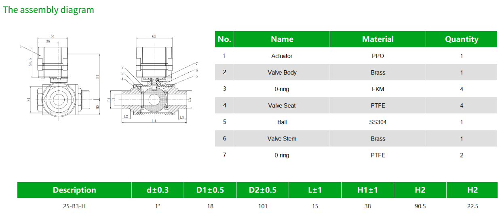Click the "90.5" dimension value
The height and width of the screenshot is (218, 500).
[x=420, y=206]
